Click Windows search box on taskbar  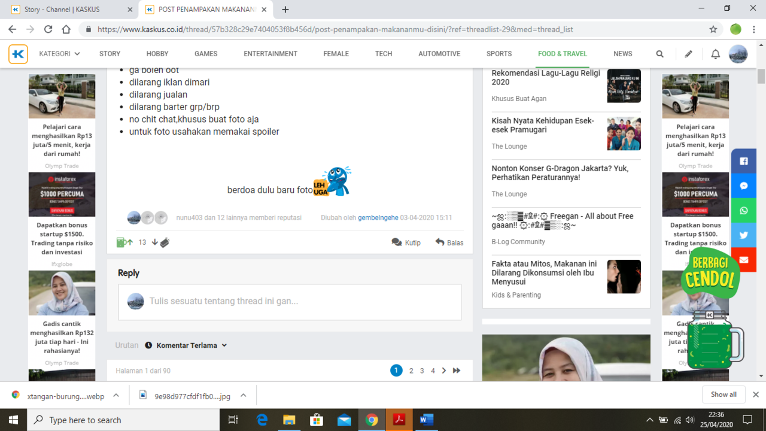[x=124, y=420]
